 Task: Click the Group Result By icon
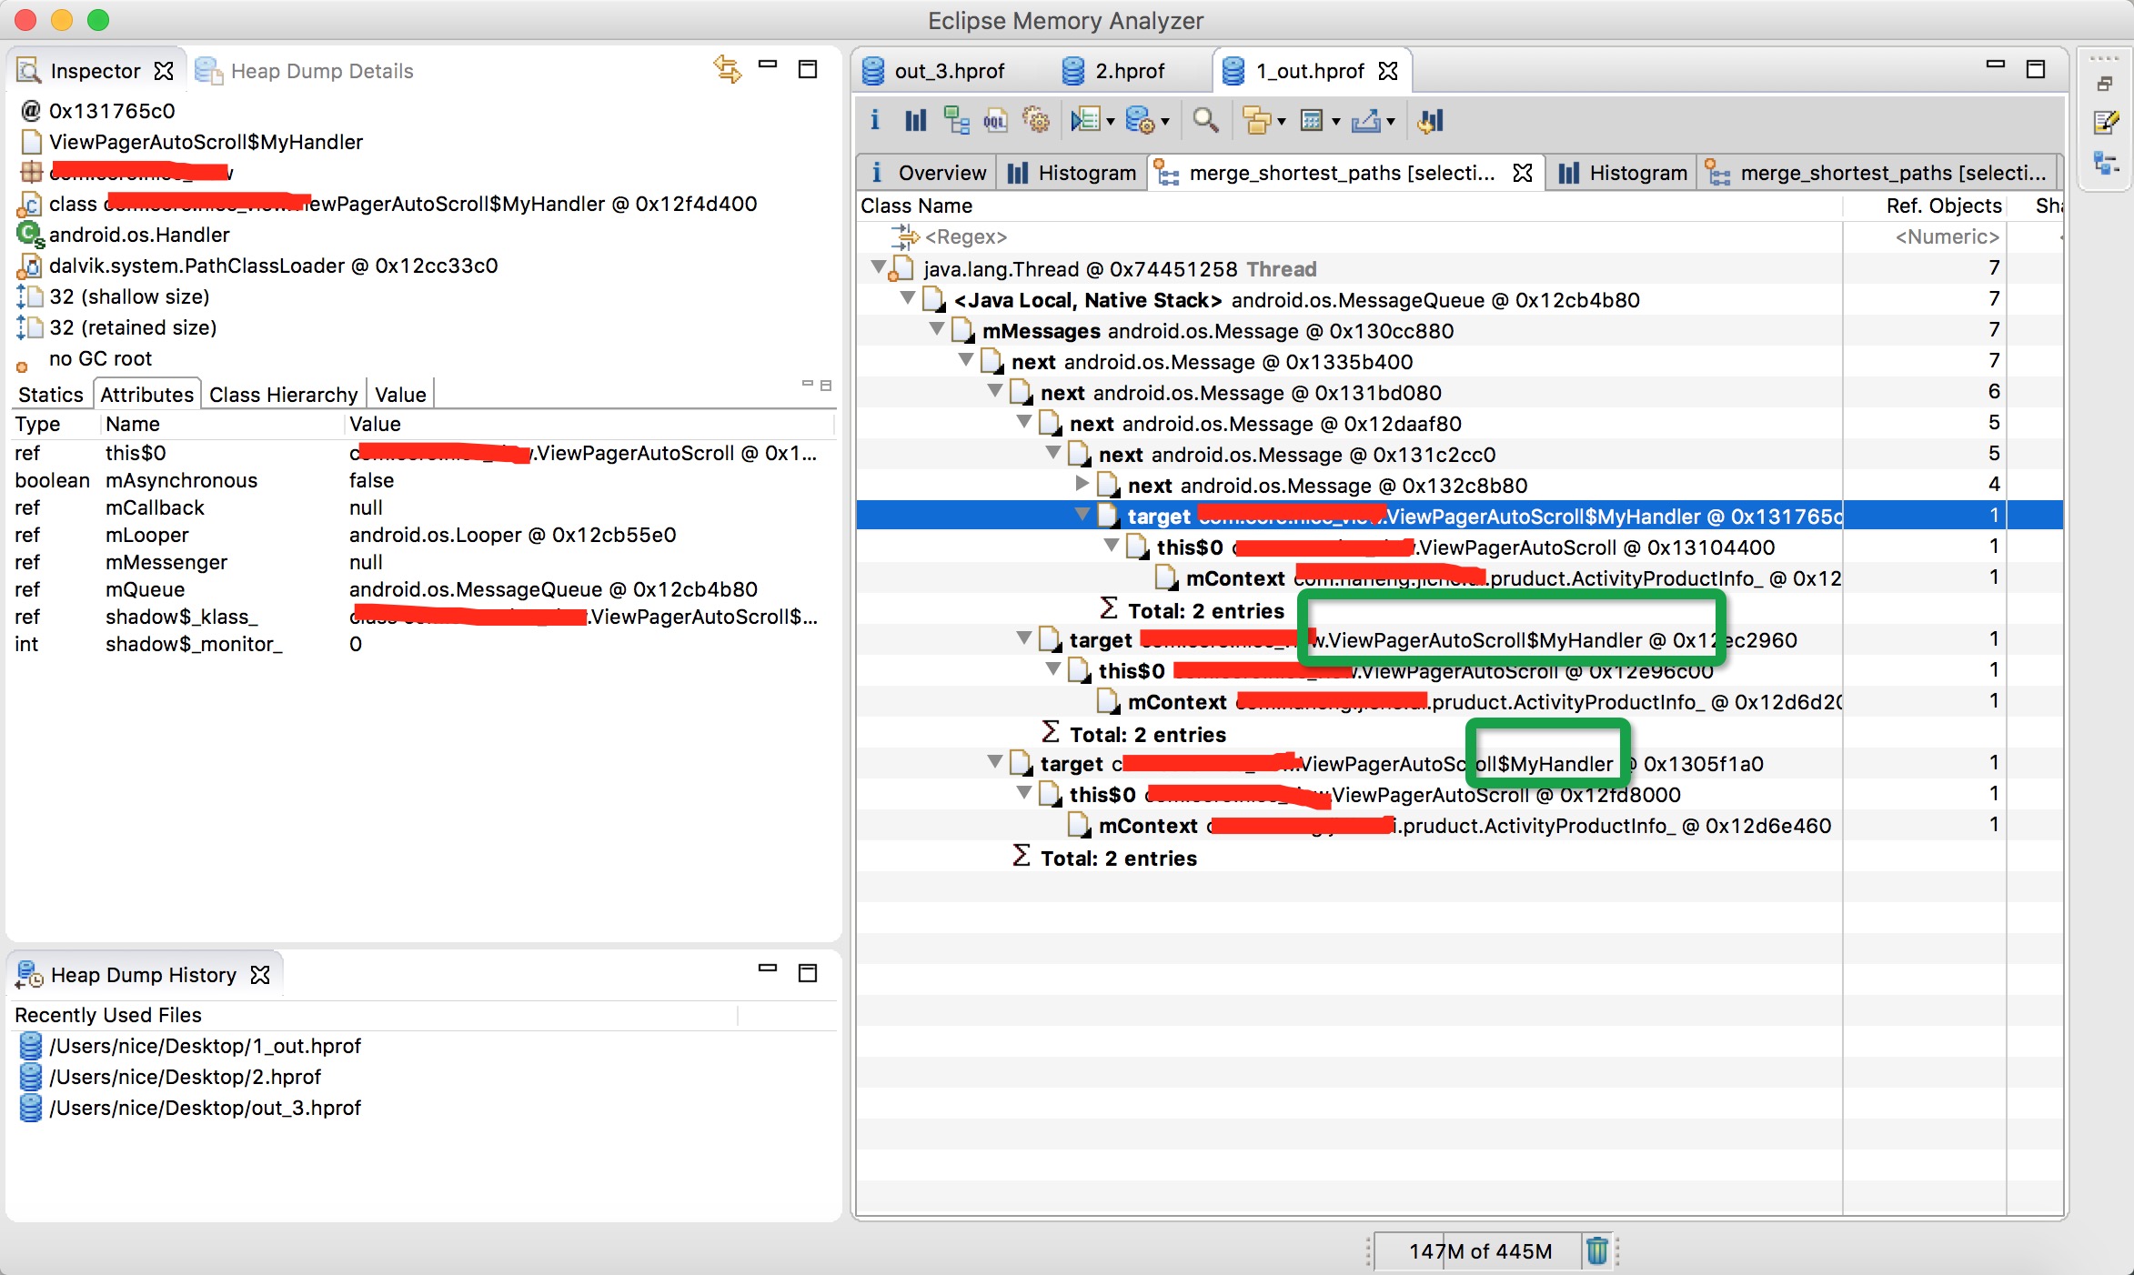1256,120
